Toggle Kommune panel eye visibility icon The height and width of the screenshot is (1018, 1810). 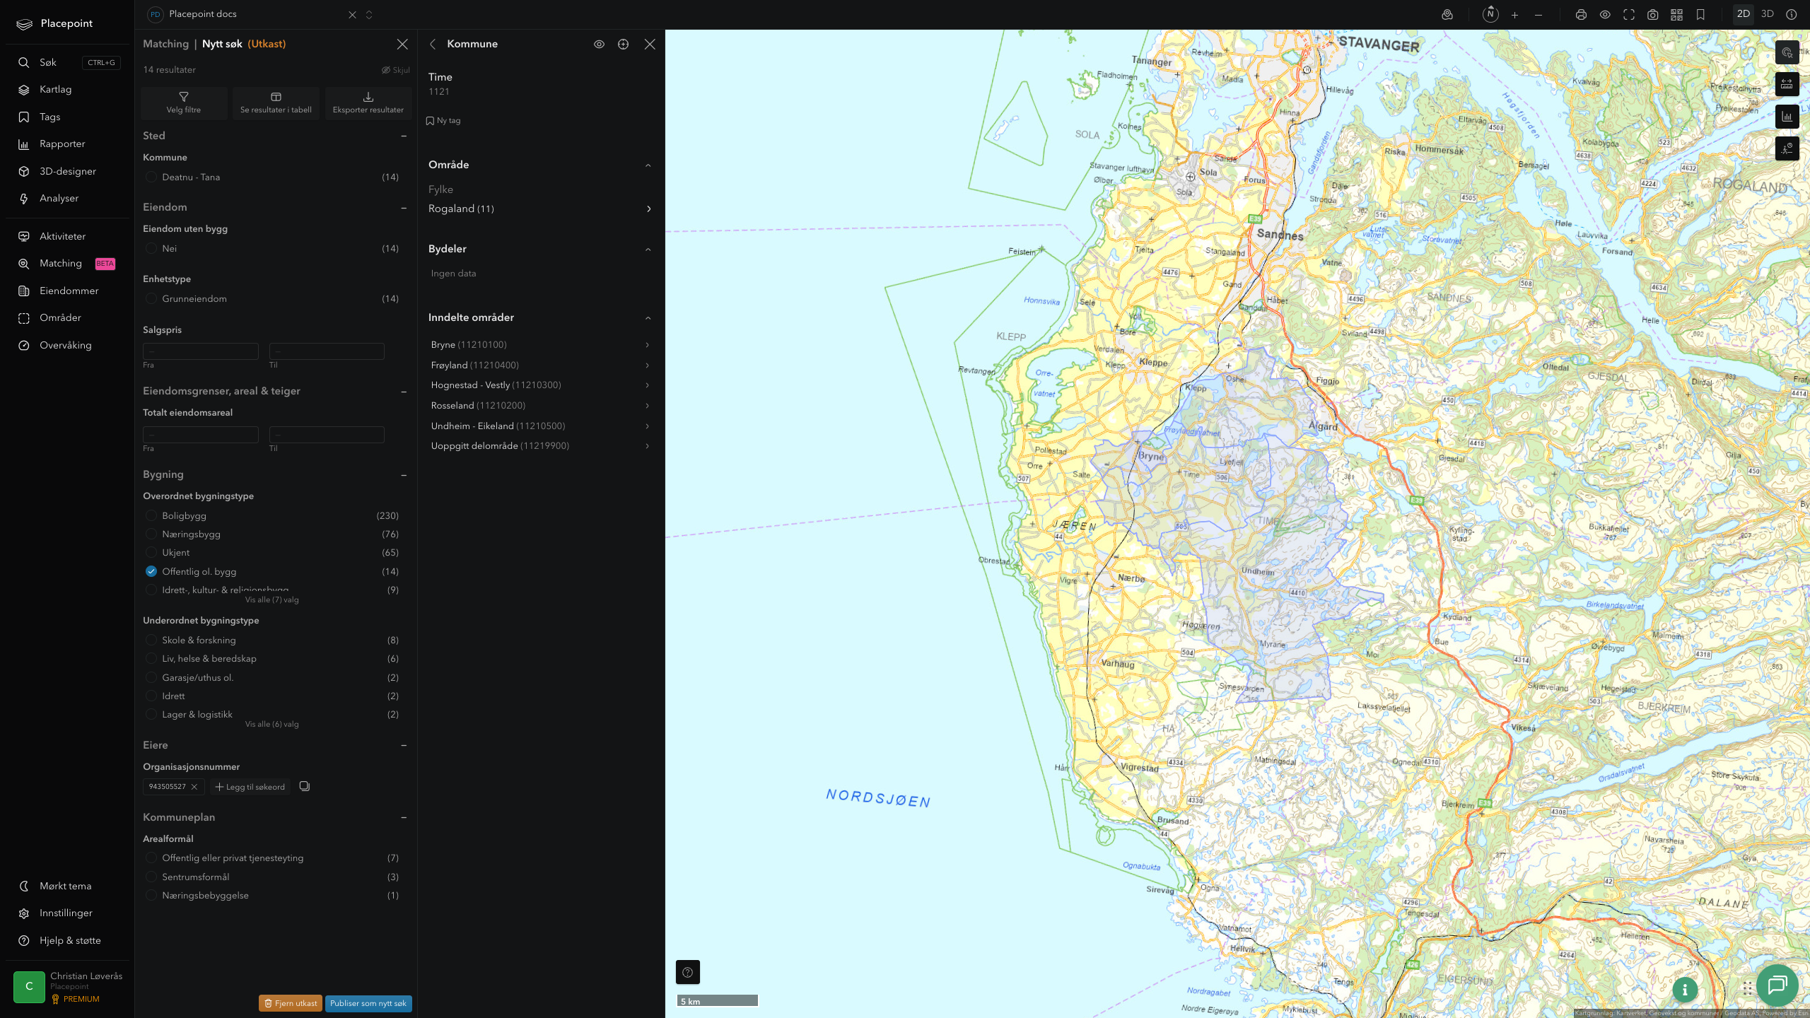tap(599, 44)
